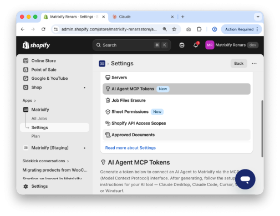The width and height of the screenshot is (280, 216).
Task: Select Settings under Matrixify
Action: [x=54, y=127]
